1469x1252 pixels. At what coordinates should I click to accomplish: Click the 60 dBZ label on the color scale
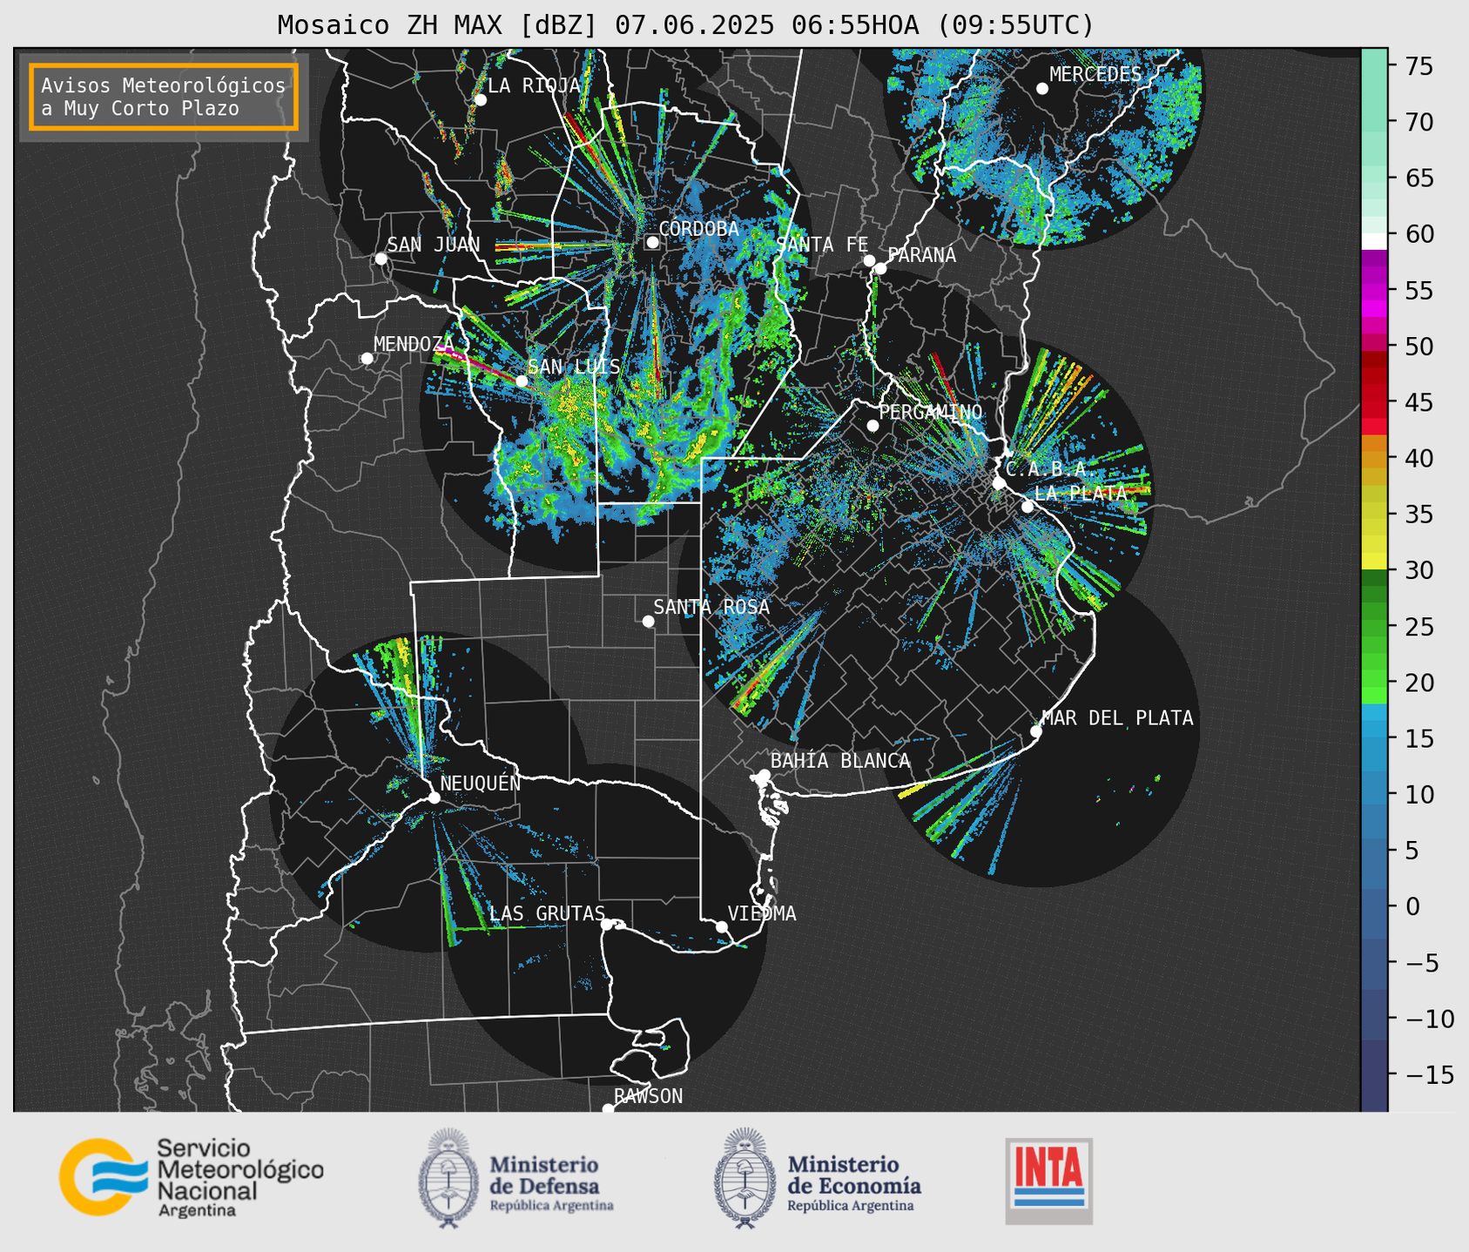coord(1418,234)
